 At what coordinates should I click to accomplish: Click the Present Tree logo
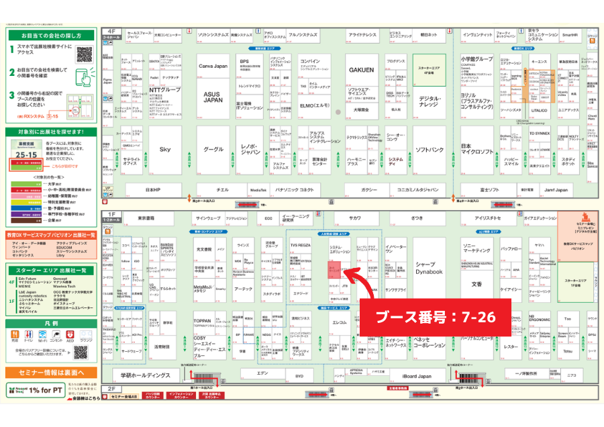click(17, 390)
